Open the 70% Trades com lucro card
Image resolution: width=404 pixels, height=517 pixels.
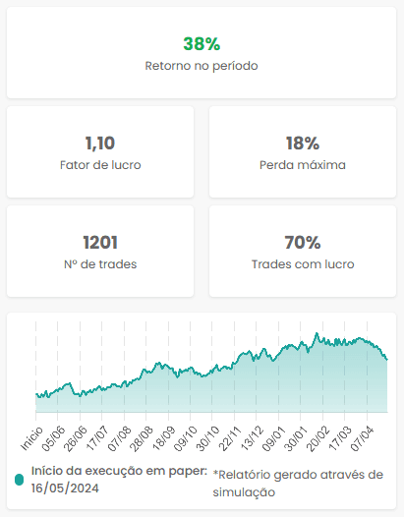tap(303, 252)
